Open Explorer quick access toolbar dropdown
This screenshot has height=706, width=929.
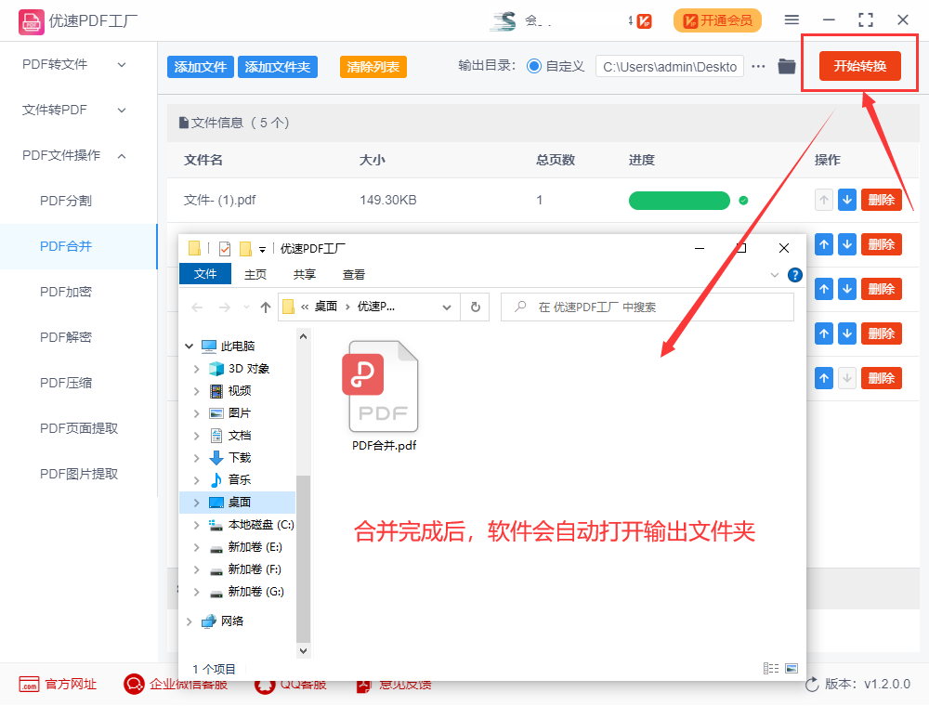tap(262, 250)
